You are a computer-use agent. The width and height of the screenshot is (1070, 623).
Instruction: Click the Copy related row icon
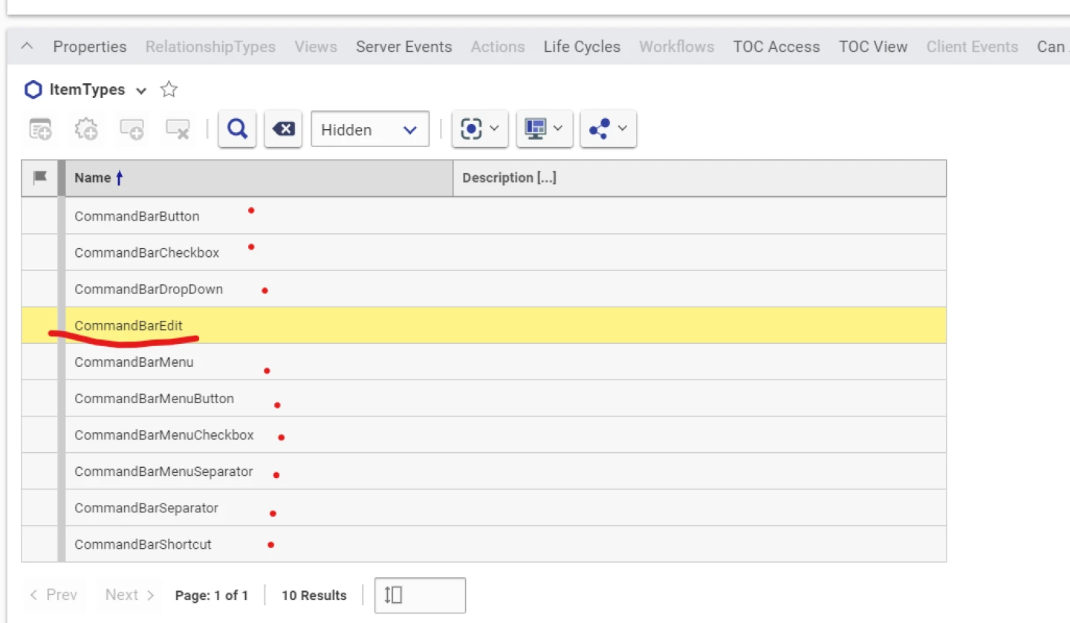pyautogui.click(x=132, y=129)
